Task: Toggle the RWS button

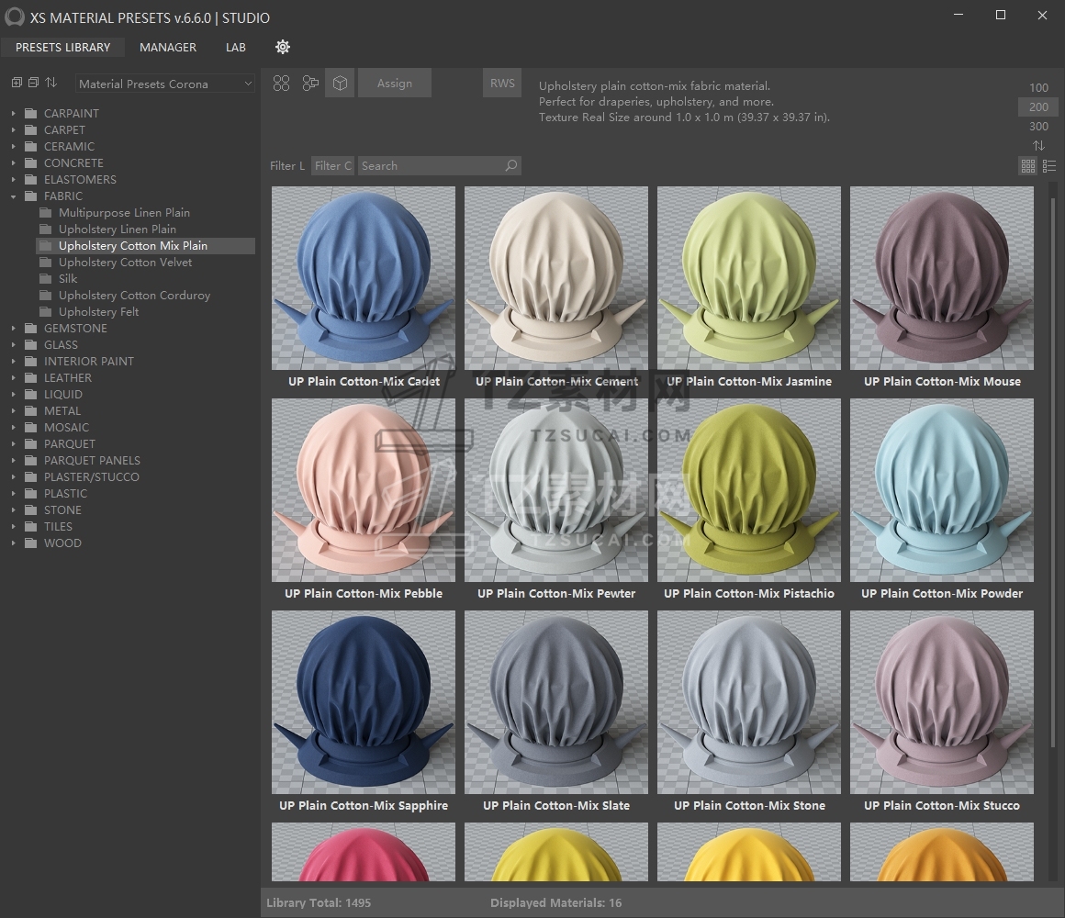Action: (502, 83)
